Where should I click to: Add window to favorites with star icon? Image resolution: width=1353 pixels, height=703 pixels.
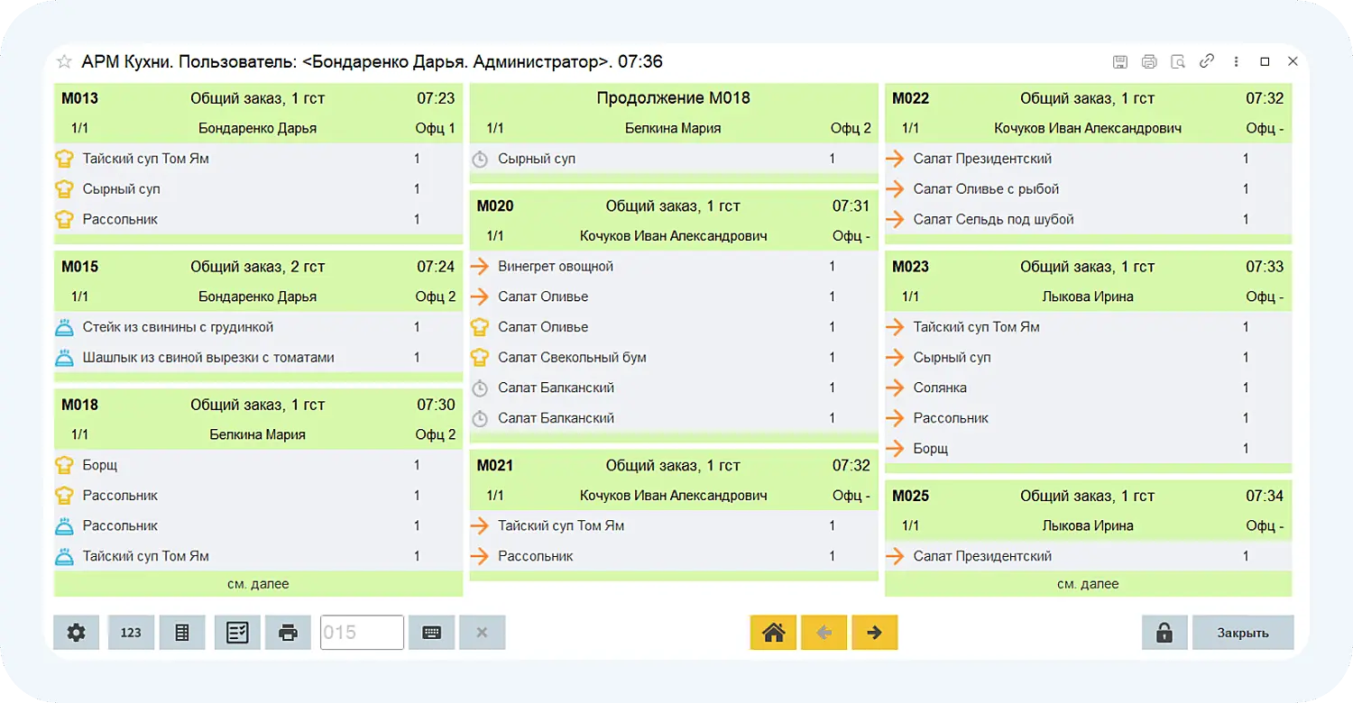tap(64, 62)
